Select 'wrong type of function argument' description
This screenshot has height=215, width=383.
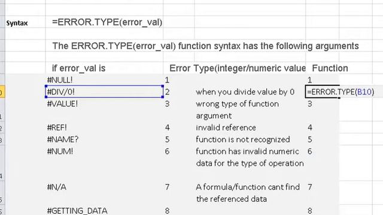(x=237, y=110)
